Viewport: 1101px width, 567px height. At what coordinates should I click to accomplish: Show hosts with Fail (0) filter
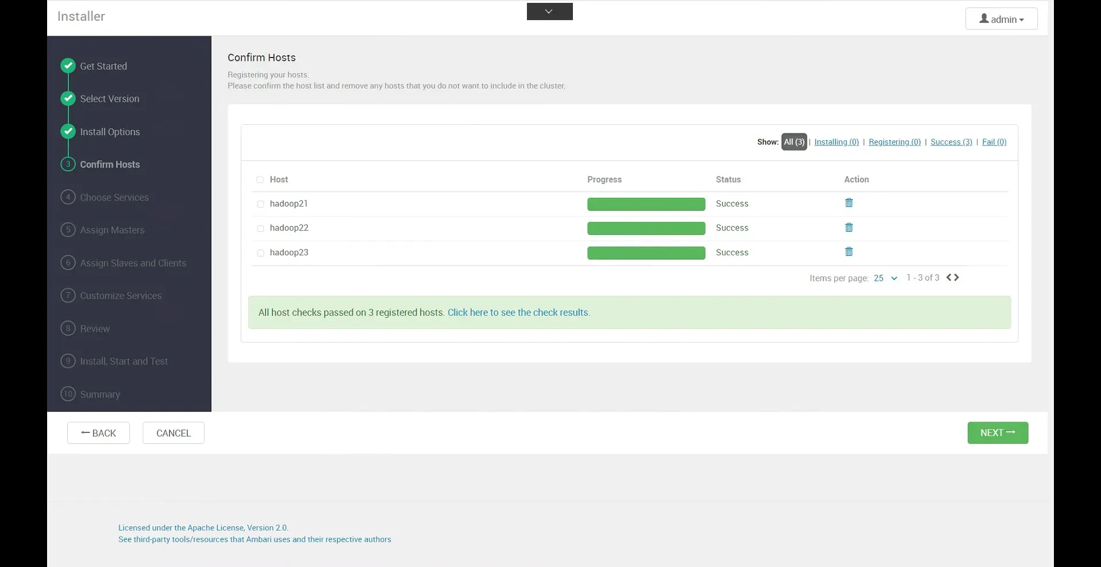tap(994, 142)
